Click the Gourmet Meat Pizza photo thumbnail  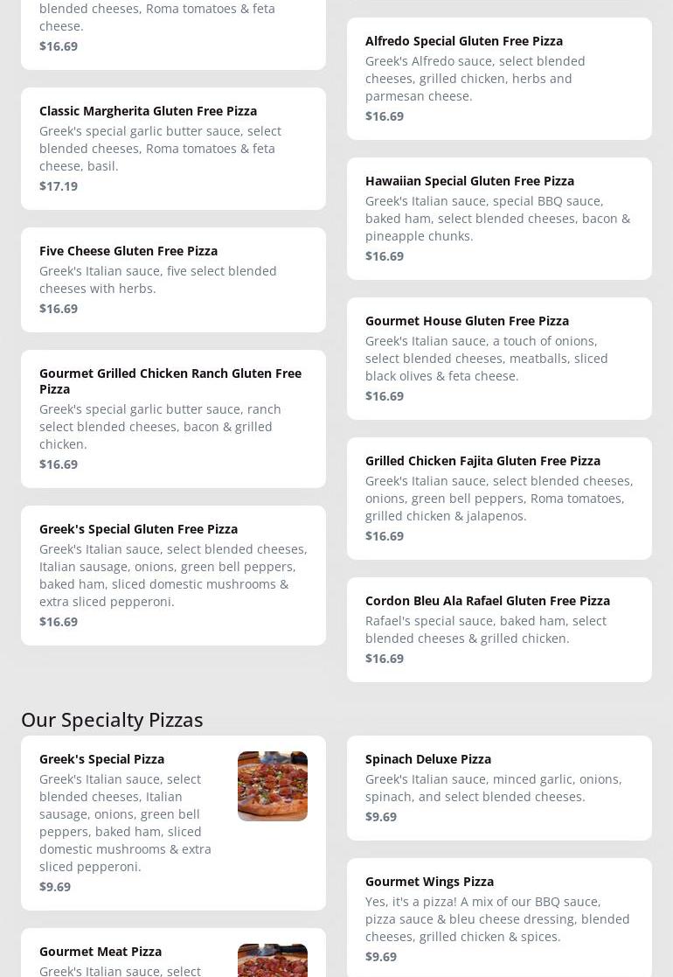coord(273,960)
